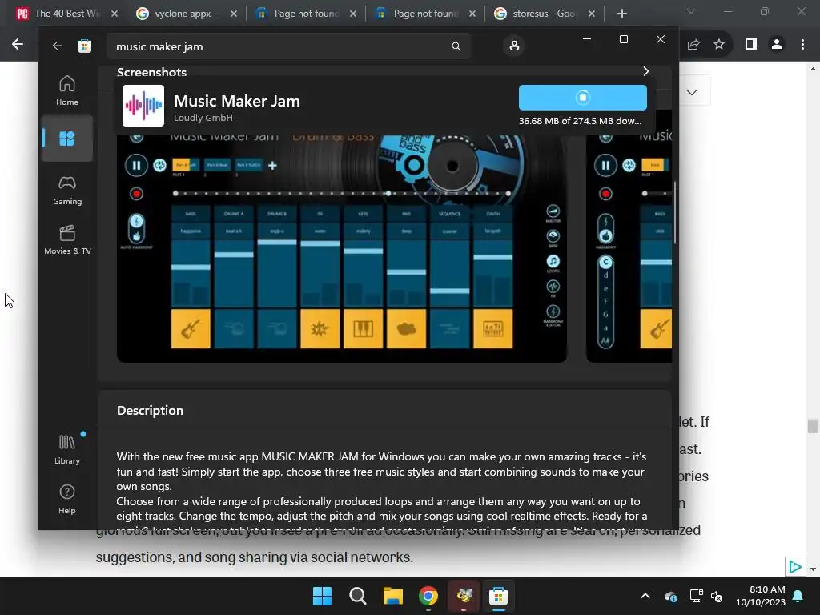Open a new Chrome tab
The height and width of the screenshot is (615, 820).
621,14
